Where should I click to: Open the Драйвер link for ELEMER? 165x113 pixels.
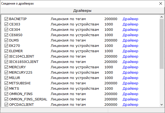click(130, 51)
